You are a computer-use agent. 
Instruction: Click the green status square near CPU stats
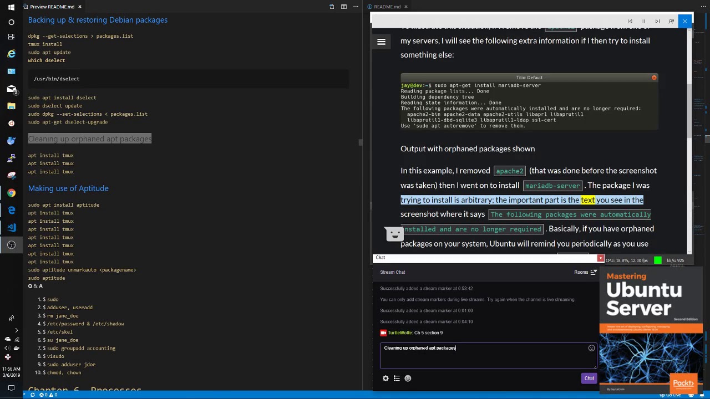tap(658, 260)
